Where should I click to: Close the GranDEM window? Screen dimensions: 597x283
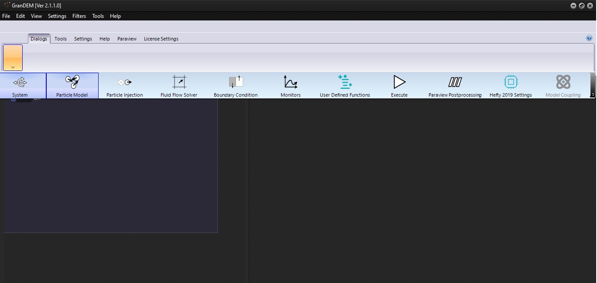pos(590,6)
